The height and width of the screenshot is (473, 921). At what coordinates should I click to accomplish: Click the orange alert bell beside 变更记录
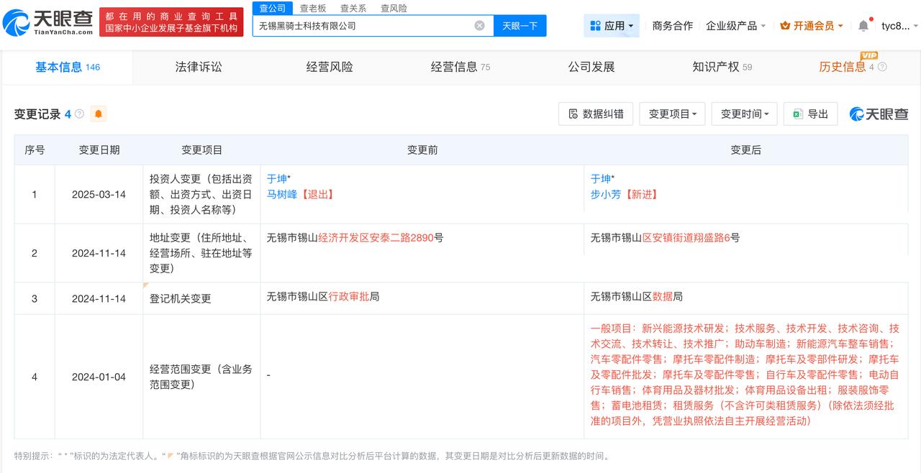(99, 114)
